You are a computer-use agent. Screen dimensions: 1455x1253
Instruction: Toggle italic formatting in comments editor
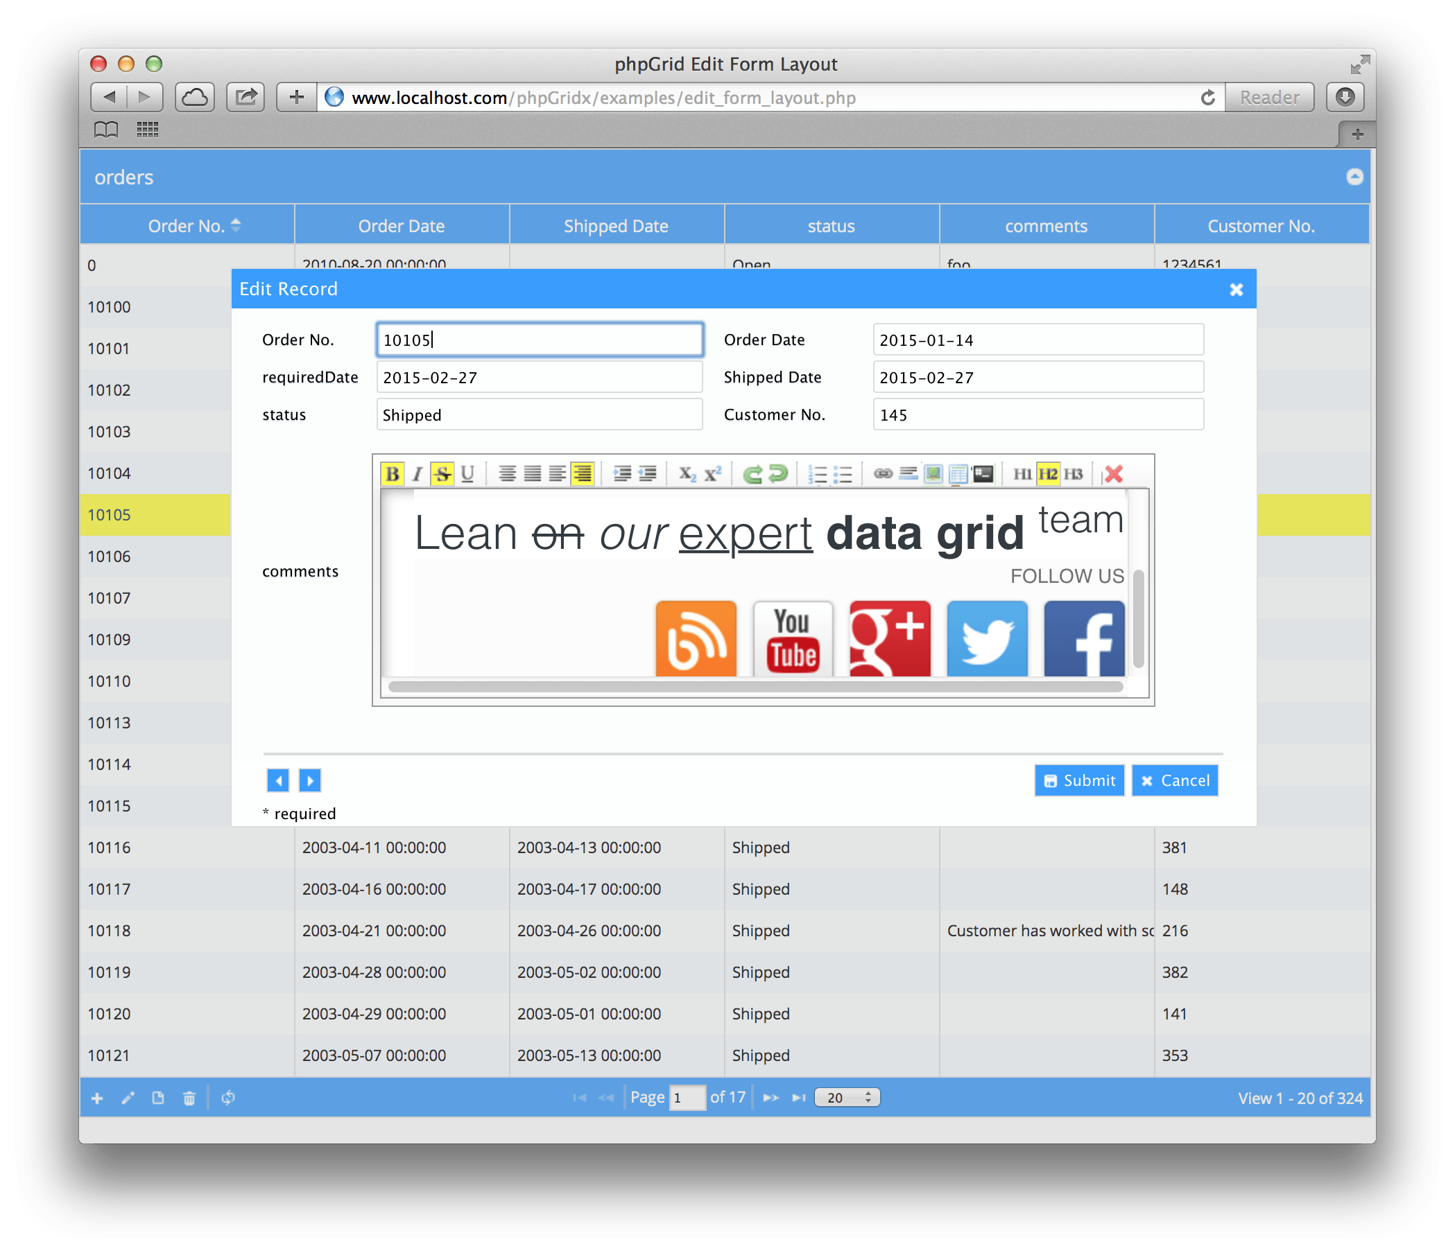tap(417, 474)
